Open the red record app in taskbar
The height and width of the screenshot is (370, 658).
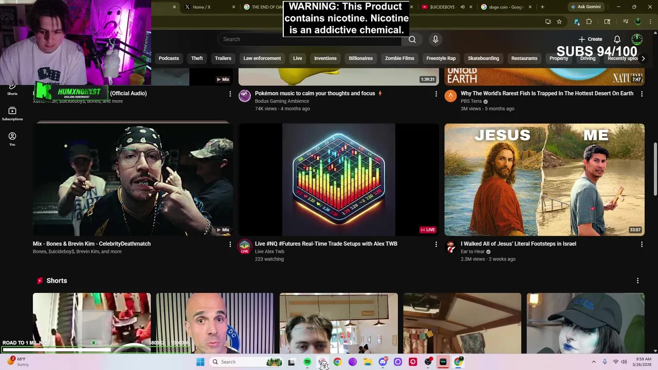[413, 362]
